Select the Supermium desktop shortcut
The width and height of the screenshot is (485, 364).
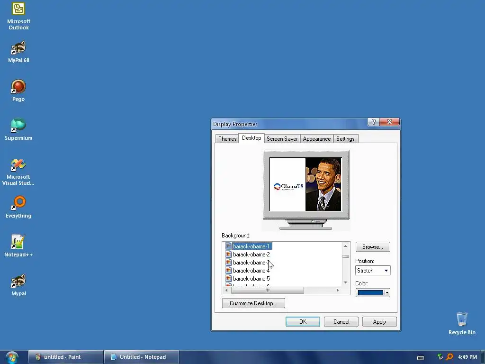click(18, 129)
